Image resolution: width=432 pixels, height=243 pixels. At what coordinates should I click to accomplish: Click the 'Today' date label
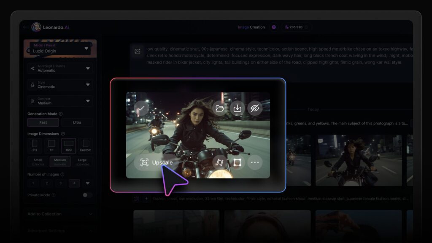click(313, 110)
